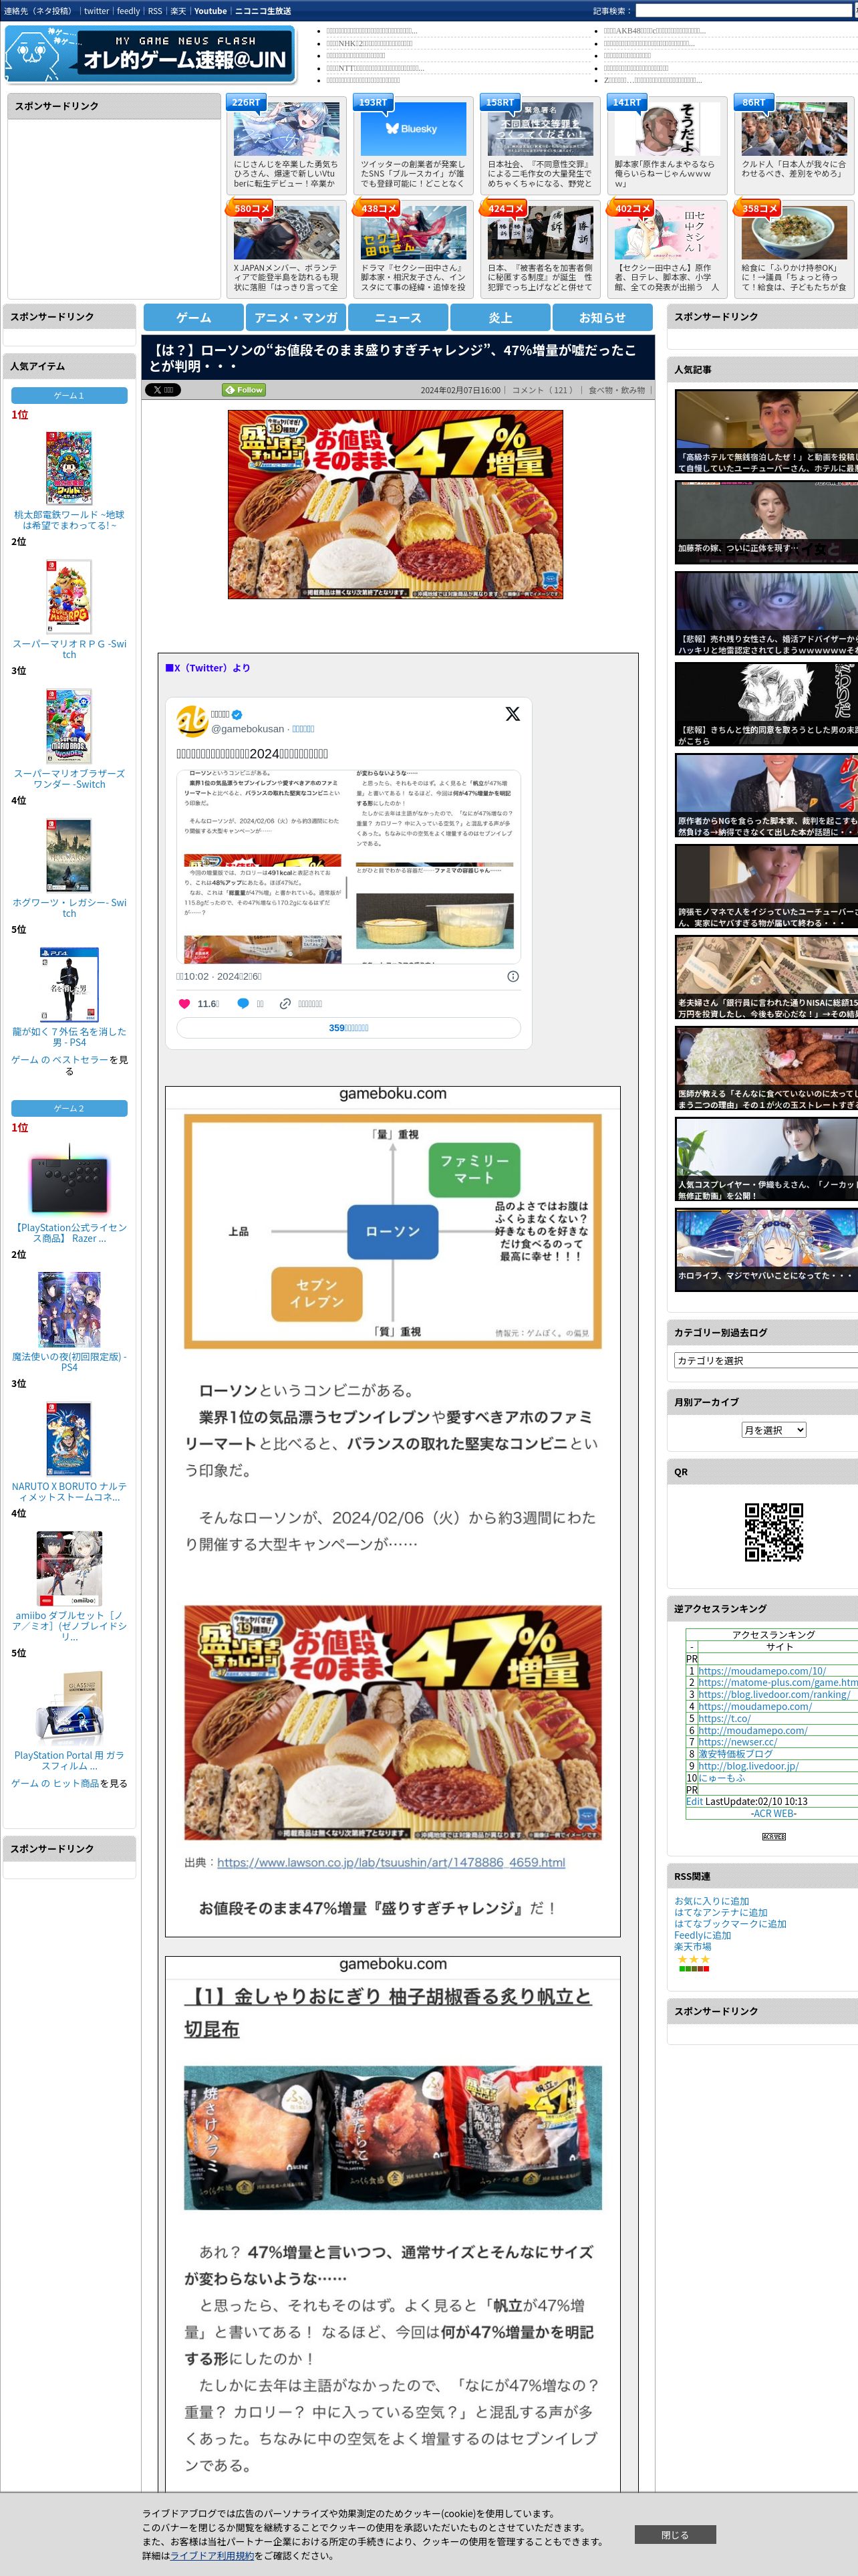
Task: Click the QR code image
Action: point(774,1532)
